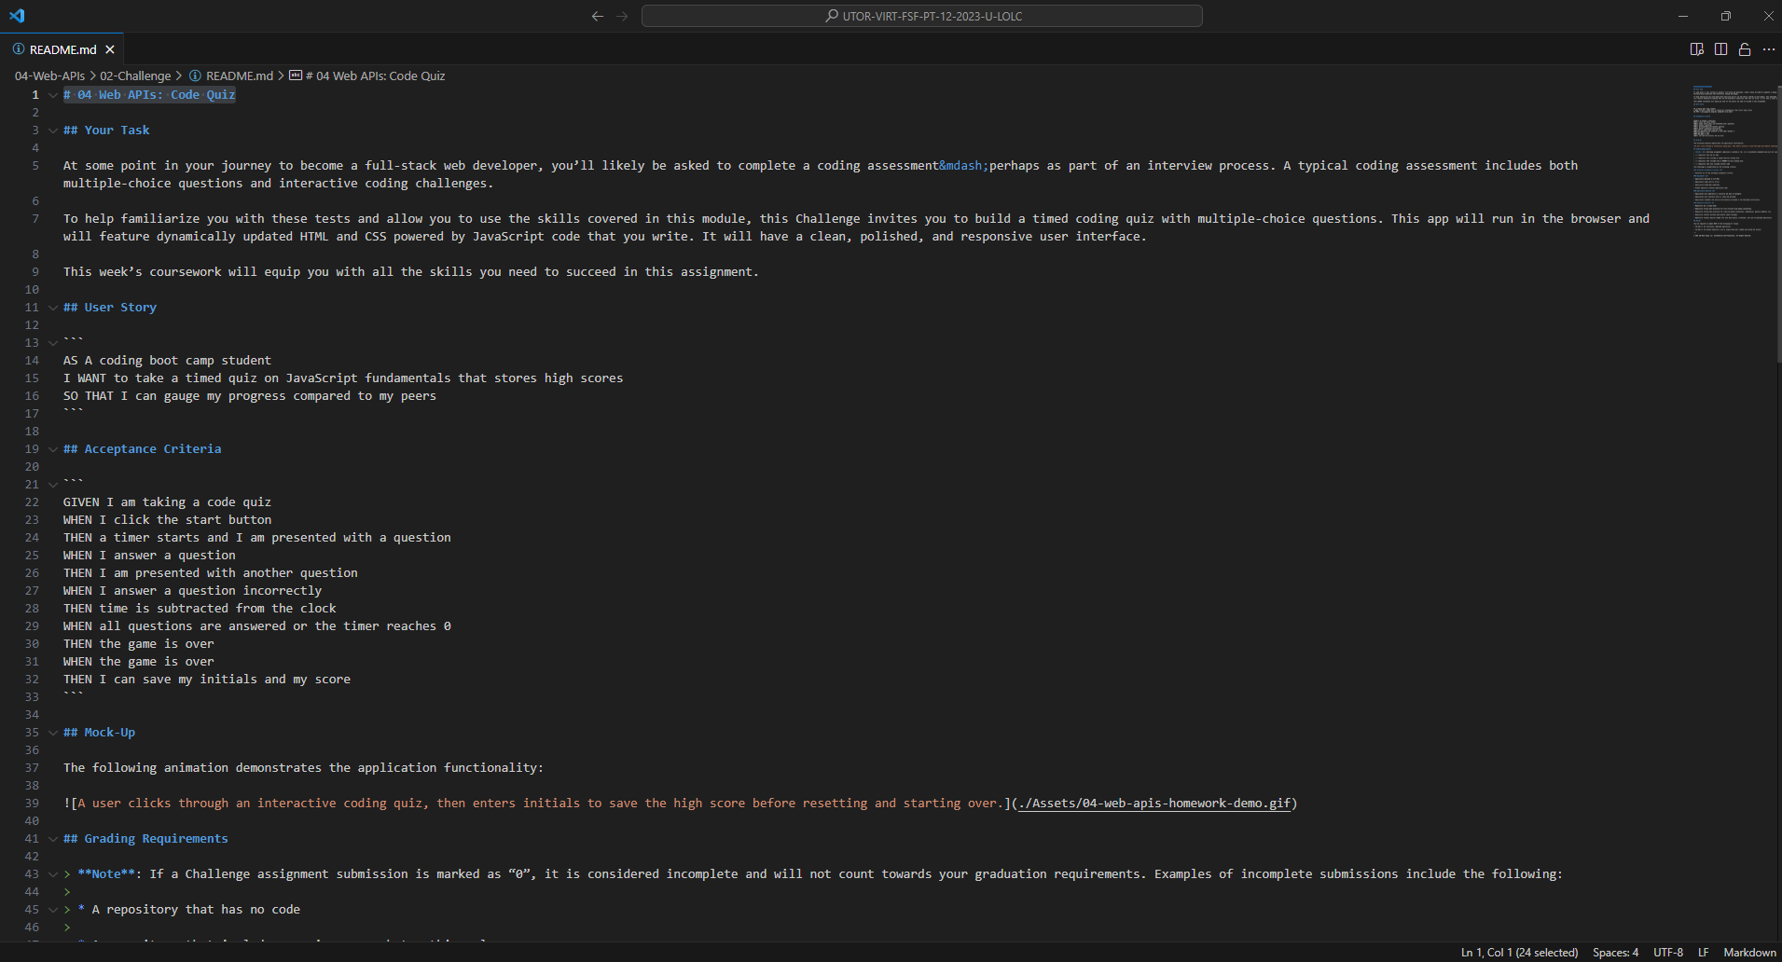Image resolution: width=1782 pixels, height=962 pixels.
Task: Split the editor into two columns
Action: tap(1720, 48)
